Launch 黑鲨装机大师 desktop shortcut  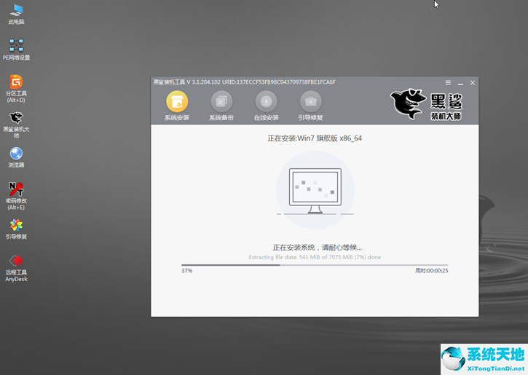[x=16, y=125]
